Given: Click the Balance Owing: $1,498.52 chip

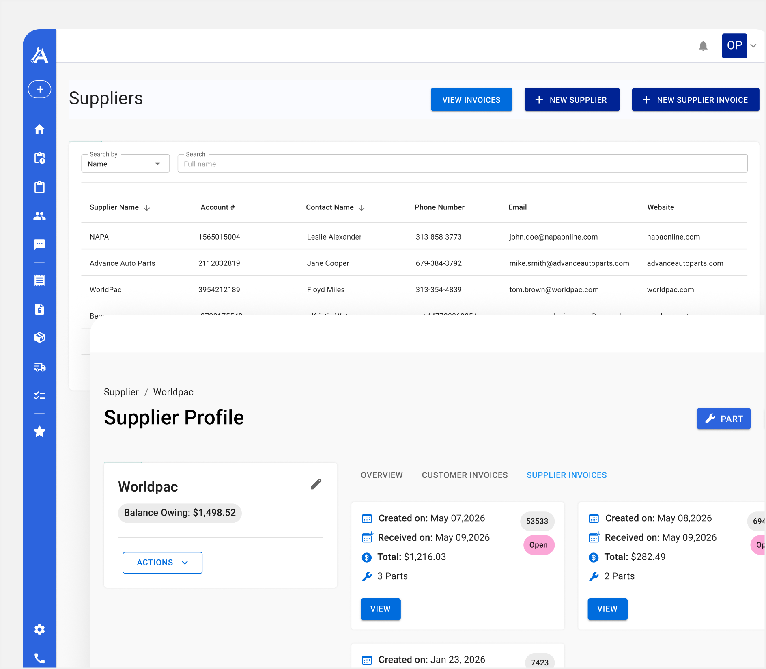Looking at the screenshot, I should 180,513.
